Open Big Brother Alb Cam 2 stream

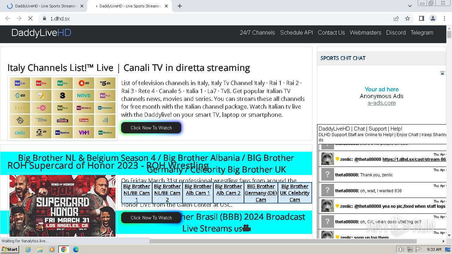point(228,189)
